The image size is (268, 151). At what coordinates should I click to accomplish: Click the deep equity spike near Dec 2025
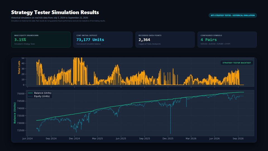pos(171,120)
